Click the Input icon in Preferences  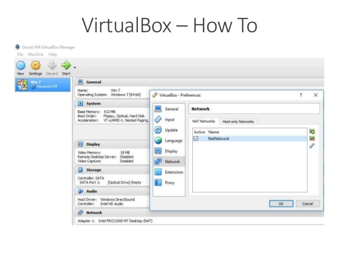tap(158, 119)
